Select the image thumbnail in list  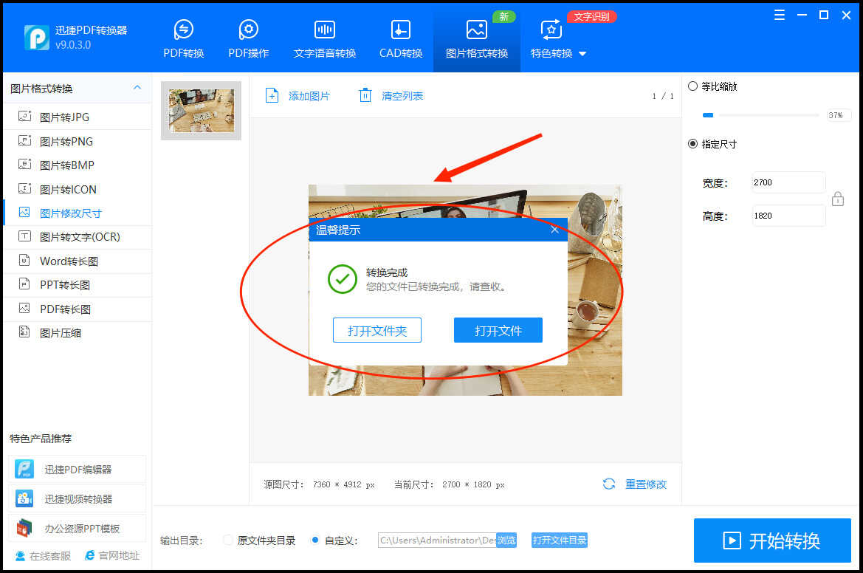tap(201, 111)
